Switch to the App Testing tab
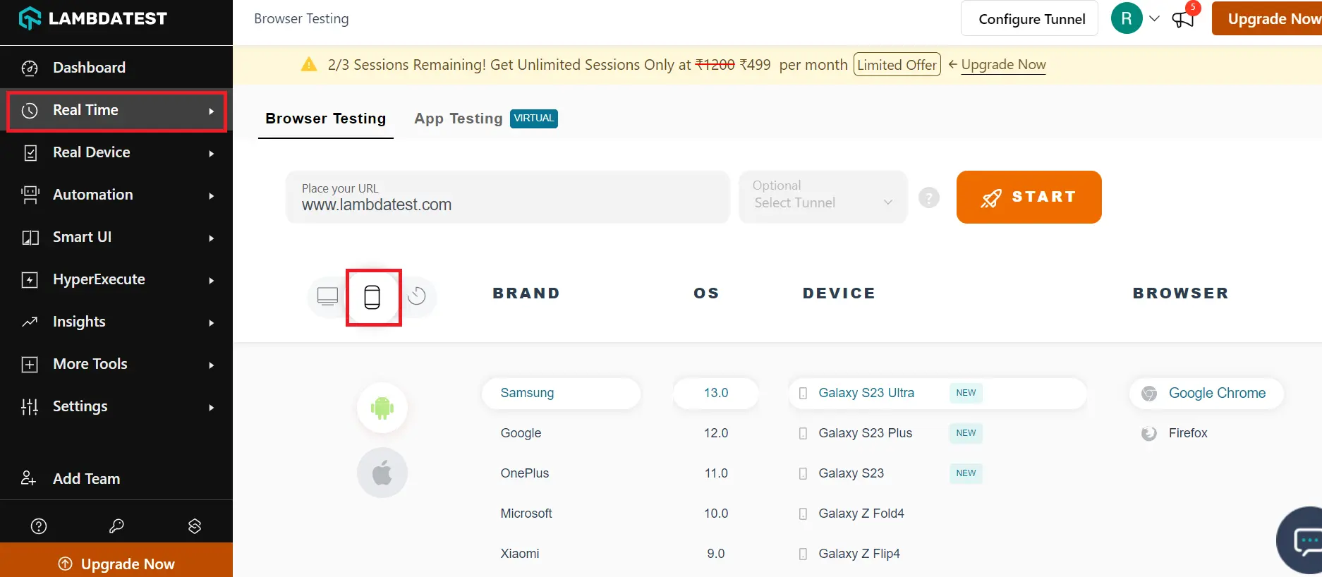1322x577 pixels. [x=459, y=119]
